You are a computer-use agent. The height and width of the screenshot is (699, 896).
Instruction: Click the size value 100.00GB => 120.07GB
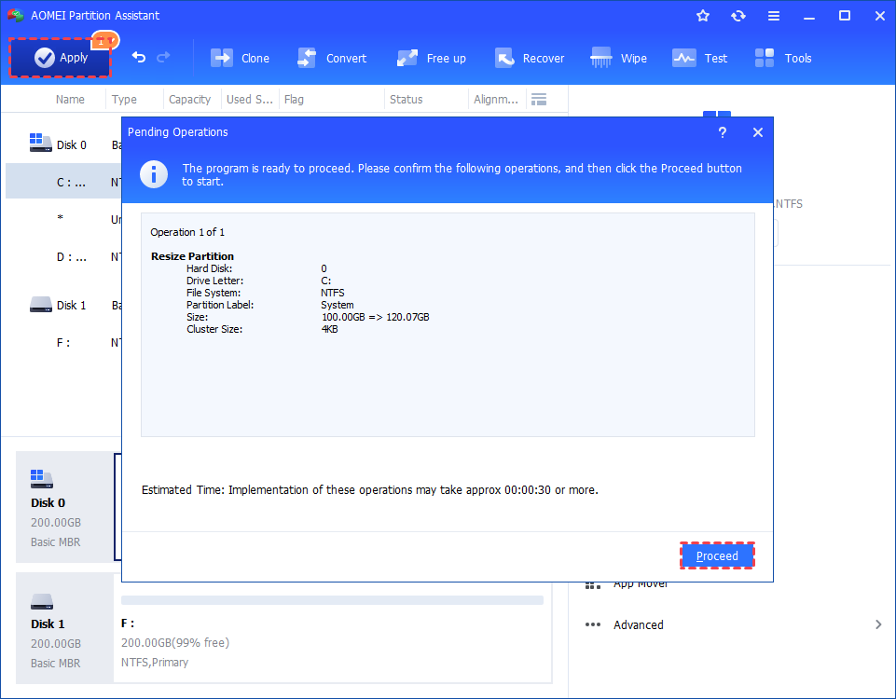(375, 317)
